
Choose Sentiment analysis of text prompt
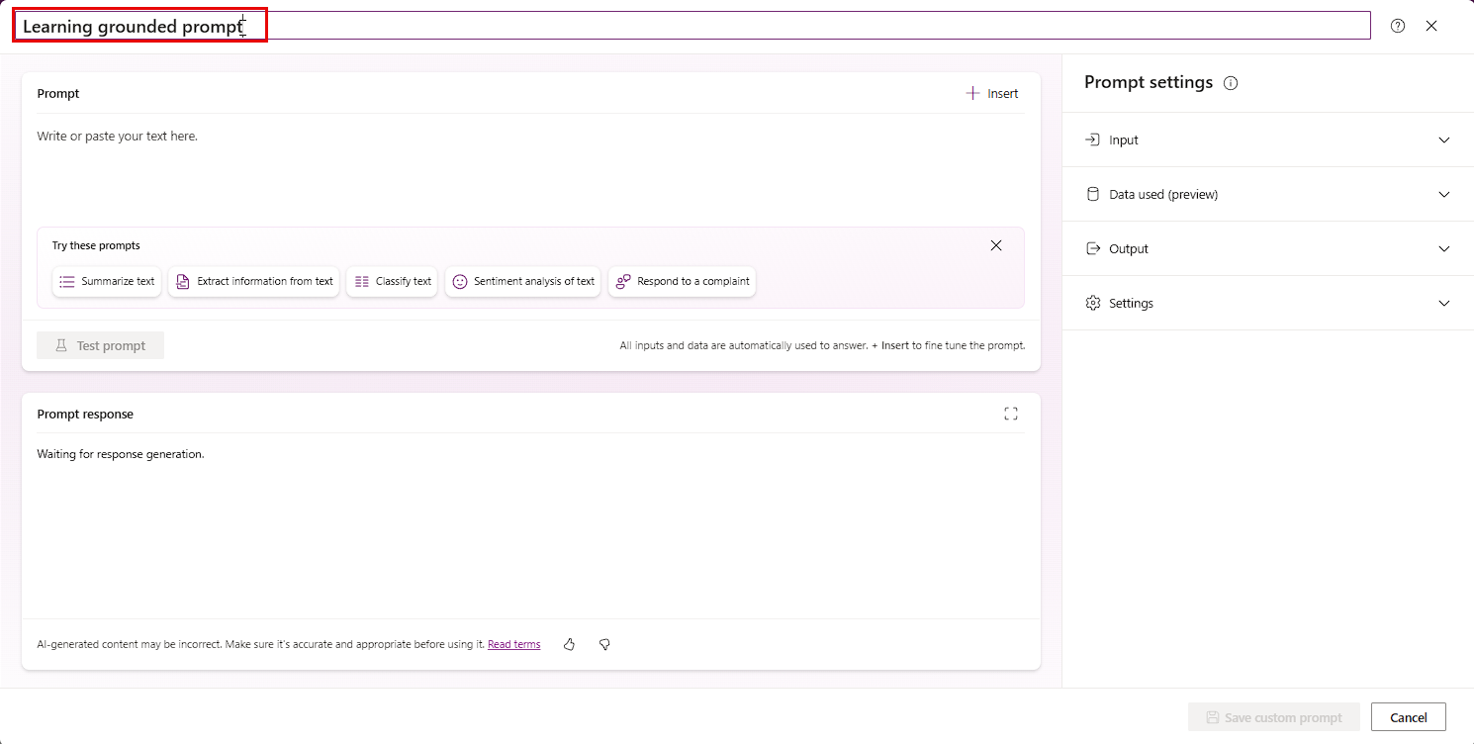523,281
